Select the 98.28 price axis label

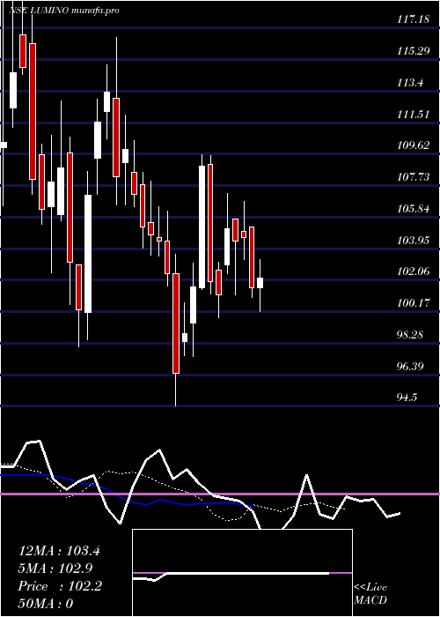pos(410,334)
